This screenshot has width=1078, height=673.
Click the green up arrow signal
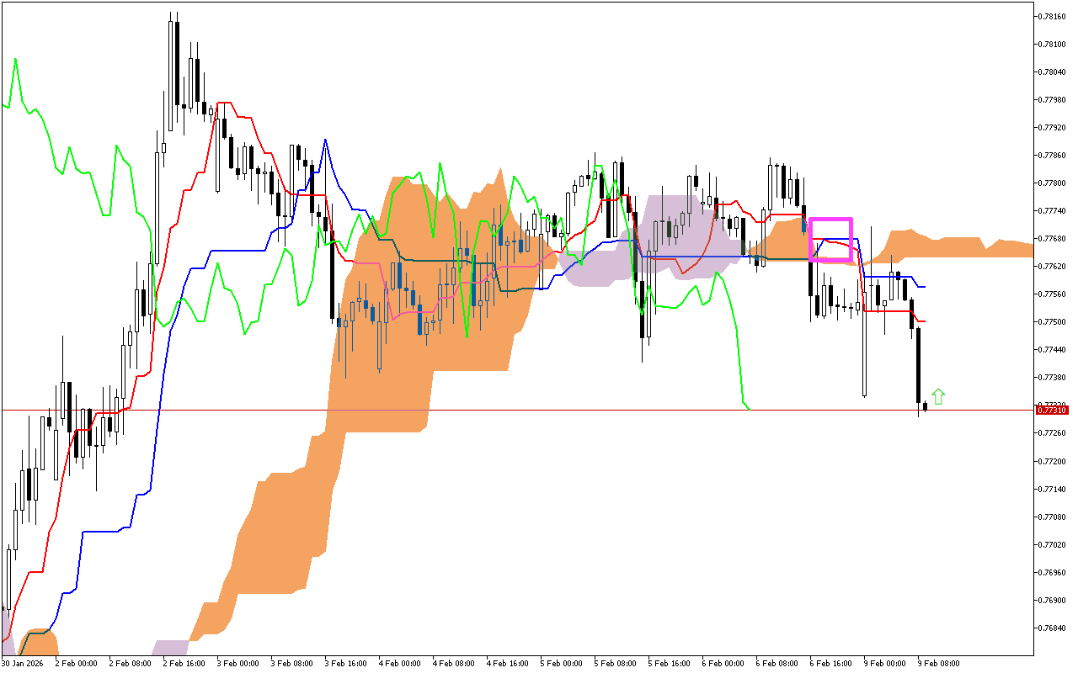point(938,397)
